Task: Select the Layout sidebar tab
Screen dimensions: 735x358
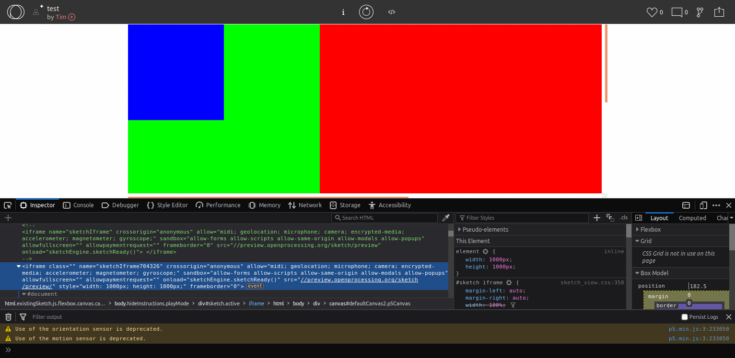Action: point(659,218)
